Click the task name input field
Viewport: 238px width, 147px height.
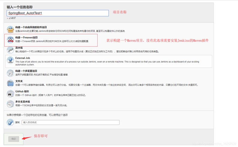(x=57, y=13)
